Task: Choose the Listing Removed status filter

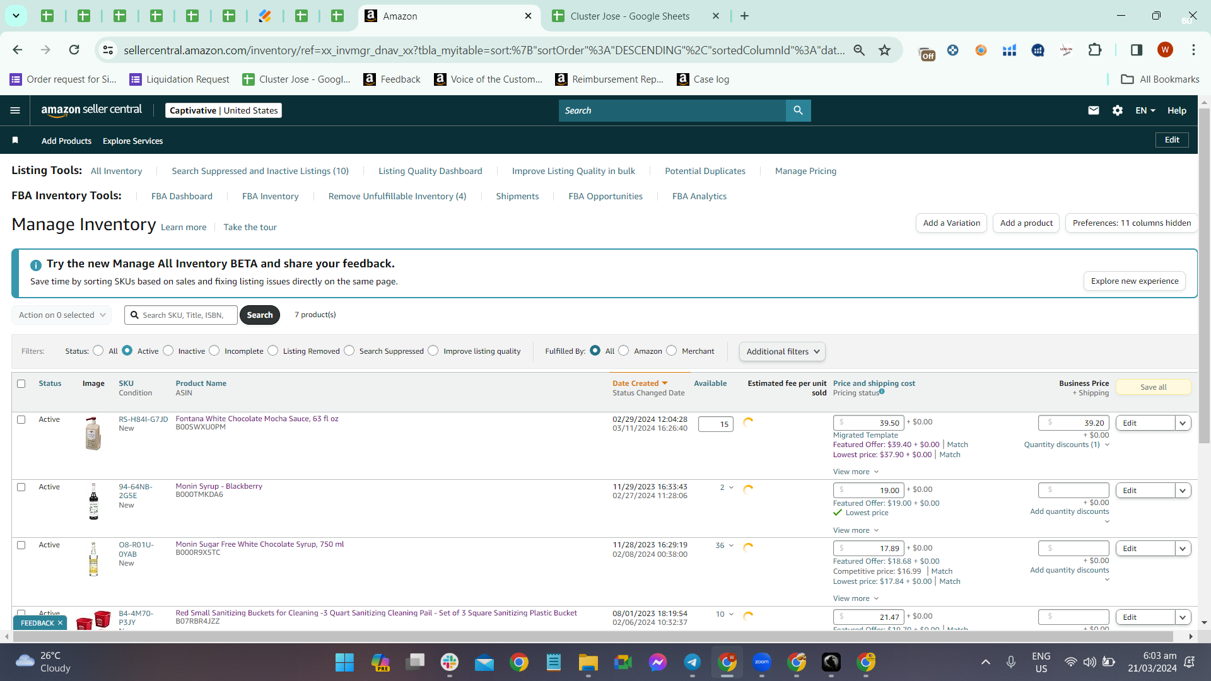Action: pos(273,351)
